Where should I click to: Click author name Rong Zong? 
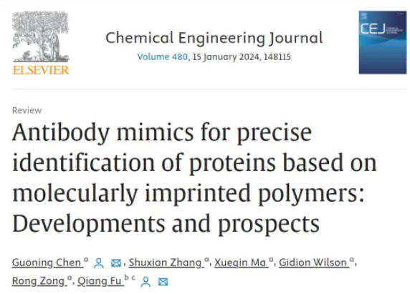(38, 281)
